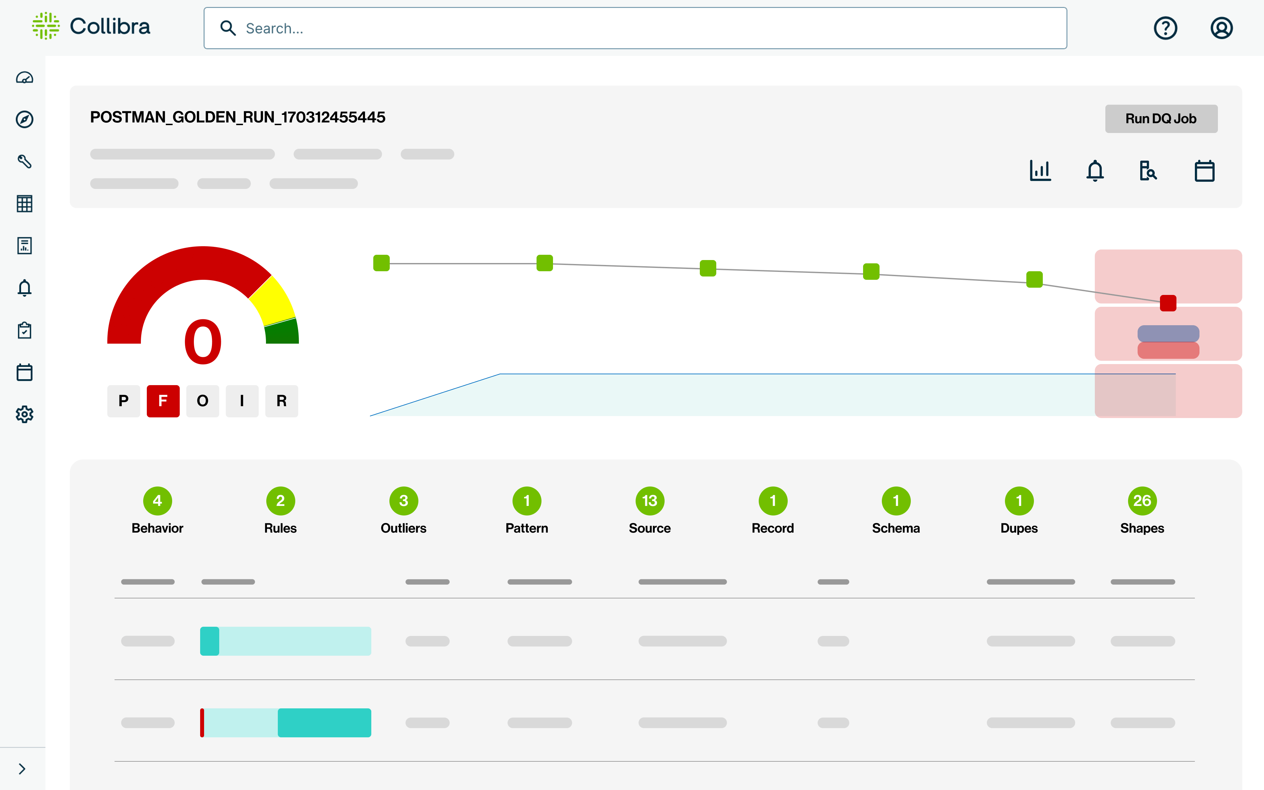Open the dashboard gauge icon in sidebar
The width and height of the screenshot is (1264, 790).
(x=25, y=78)
